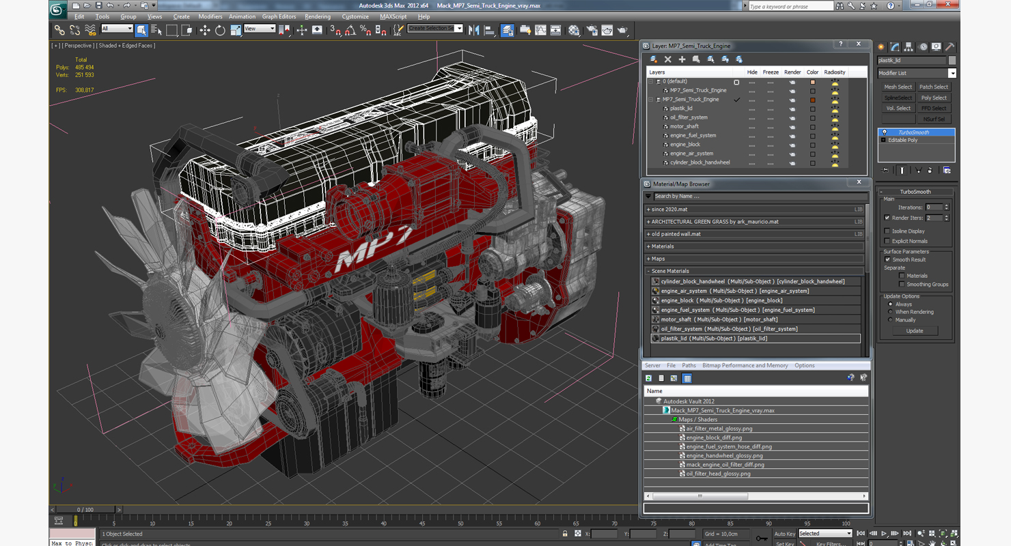Open the selection filter All dropdown
The image size is (1011, 546).
[117, 29]
